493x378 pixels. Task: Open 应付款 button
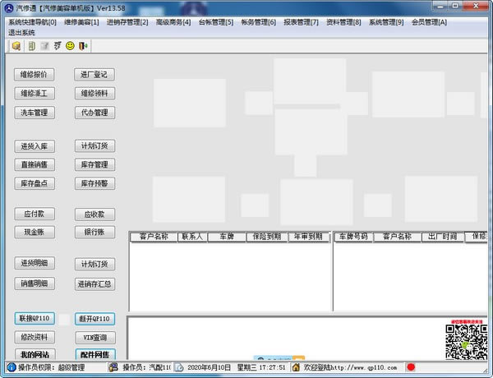[35, 214]
